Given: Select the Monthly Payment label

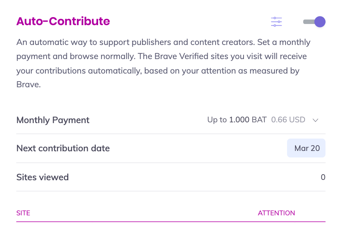Looking at the screenshot, I should (x=53, y=120).
